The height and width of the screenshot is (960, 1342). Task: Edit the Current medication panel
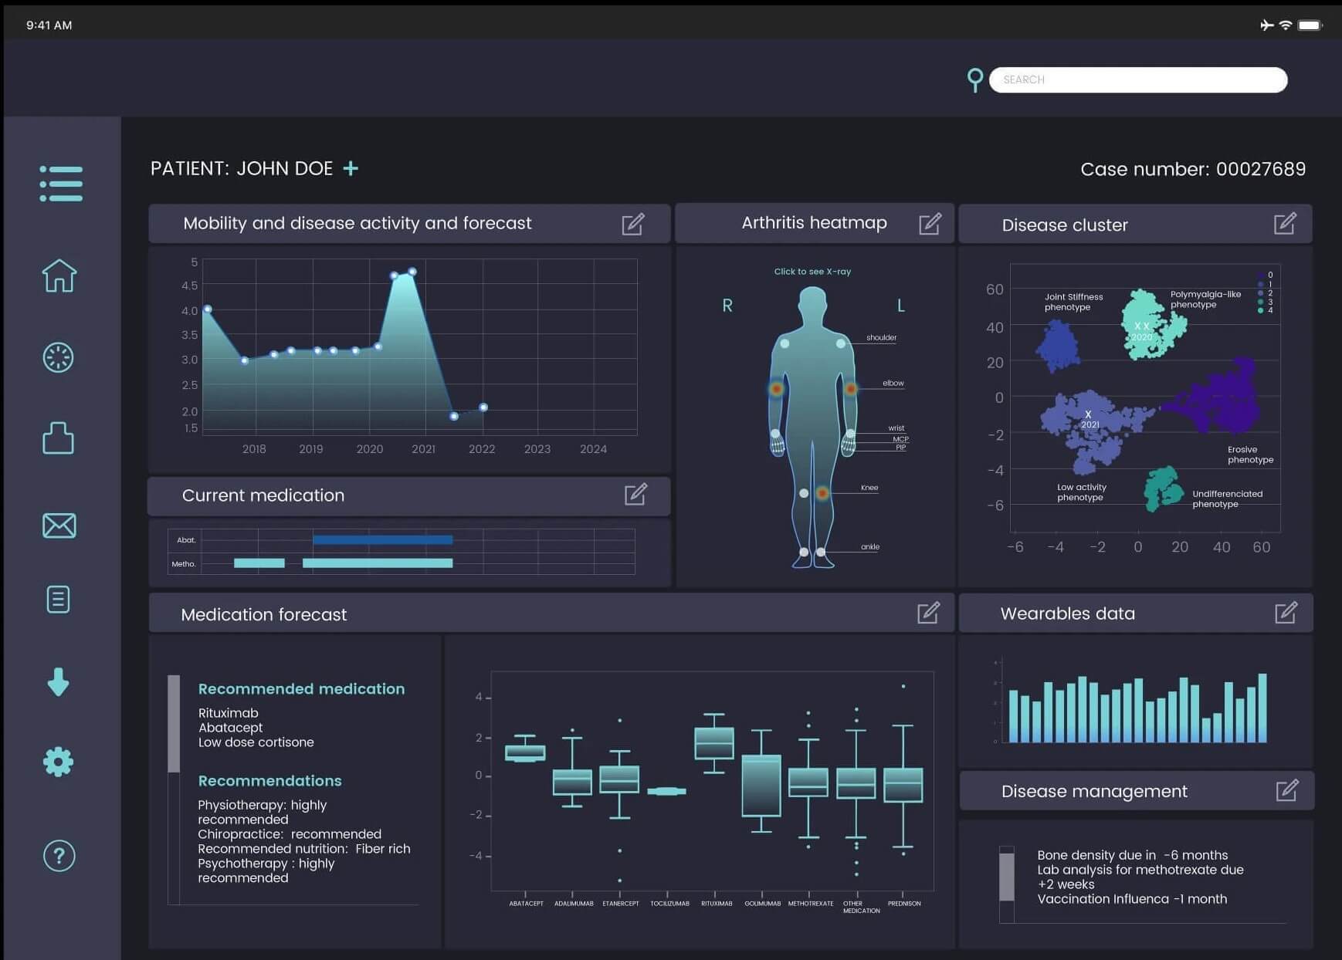tap(636, 495)
